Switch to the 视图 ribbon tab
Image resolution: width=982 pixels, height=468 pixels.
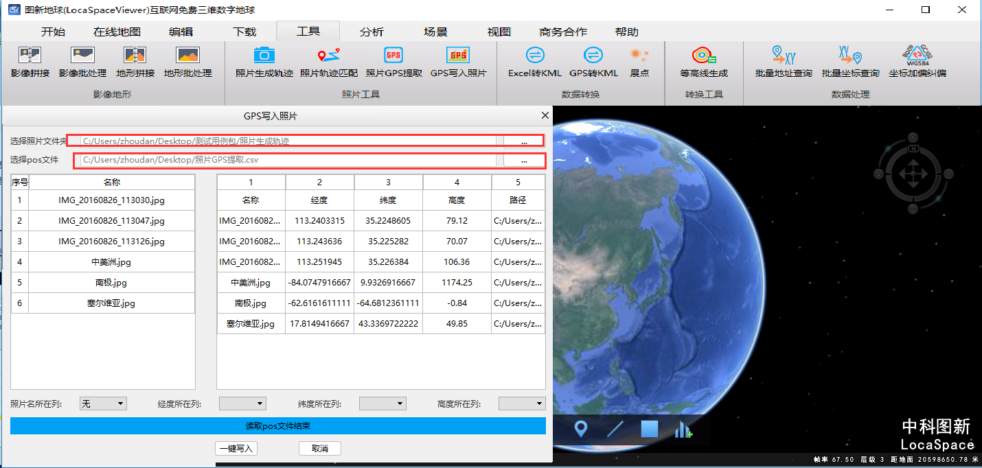[499, 32]
